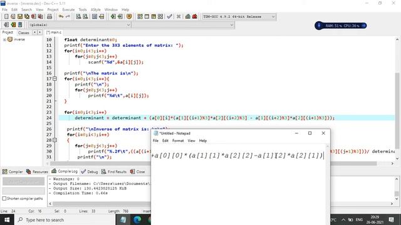Click the Print toolbar icon
Screen dimensions: 401x225
pos(49,17)
